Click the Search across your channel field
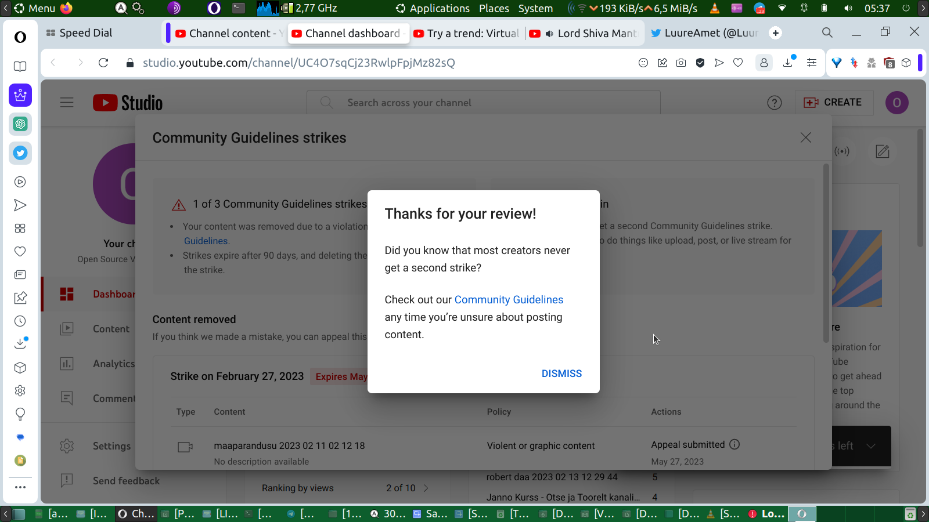The image size is (929, 522). [483, 103]
